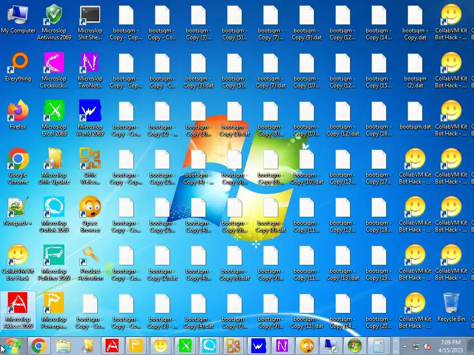This screenshot has height=355, width=474.
Task: Open the Calculator from the taskbar
Action: [x=379, y=346]
